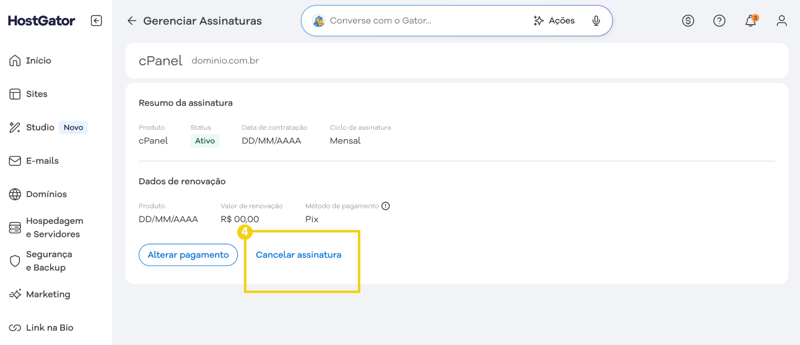Open the user profile icon
800x345 pixels.
pyautogui.click(x=781, y=21)
